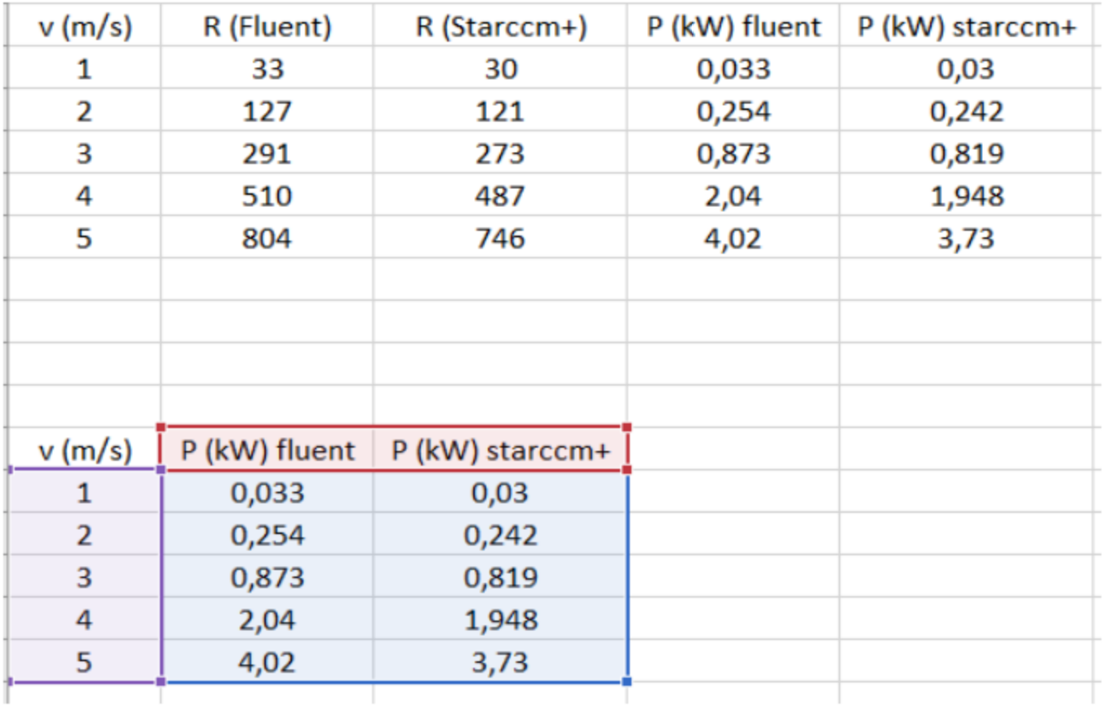
Task: Select the top 'R (Fluent)' header cell
Action: 268,27
